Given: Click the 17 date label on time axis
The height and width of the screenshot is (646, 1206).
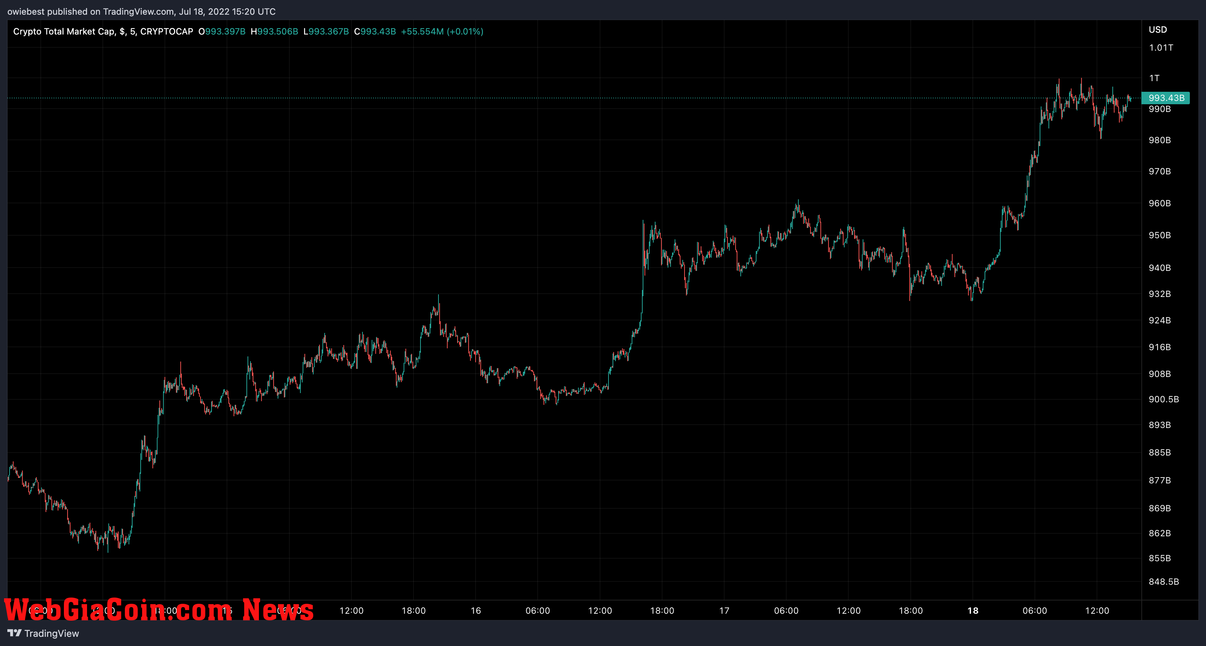Looking at the screenshot, I should click(724, 610).
